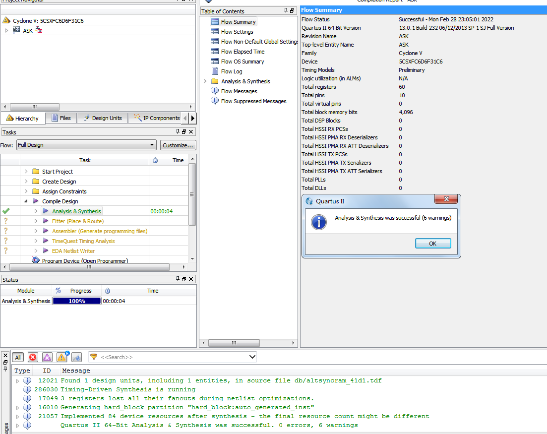This screenshot has height=434, width=547.
Task: Switch to the Hierarchy tab
Action: (23, 118)
